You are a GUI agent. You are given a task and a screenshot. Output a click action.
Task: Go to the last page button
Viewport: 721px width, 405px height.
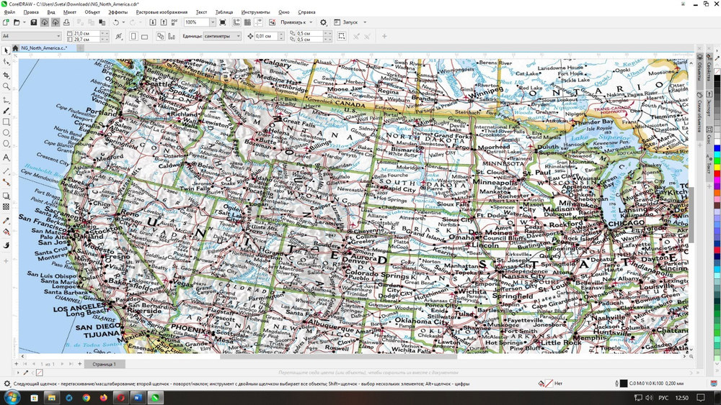tap(71, 364)
